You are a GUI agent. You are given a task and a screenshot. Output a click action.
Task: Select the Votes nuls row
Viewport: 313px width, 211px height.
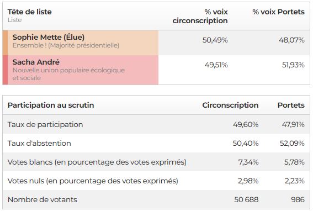(x=156, y=181)
